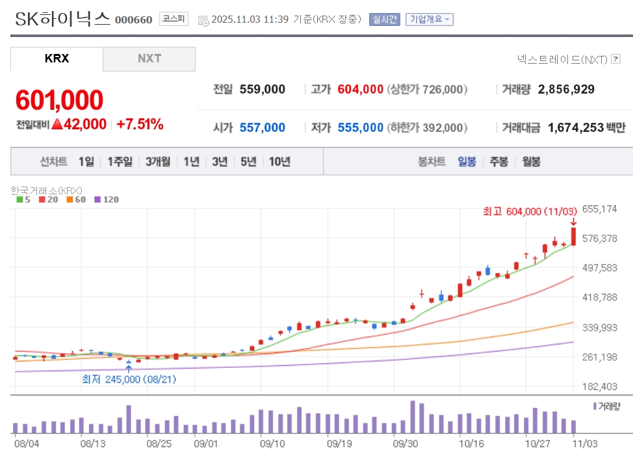The height and width of the screenshot is (464, 633).
Task: Show the 10년 line chart
Action: pyautogui.click(x=279, y=162)
